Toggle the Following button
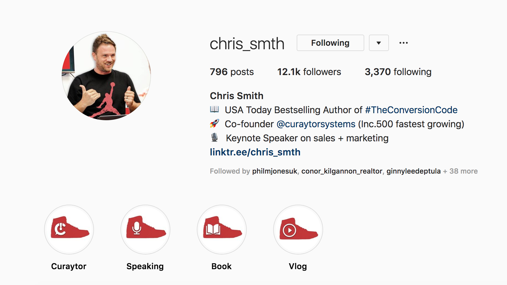 [x=330, y=43]
